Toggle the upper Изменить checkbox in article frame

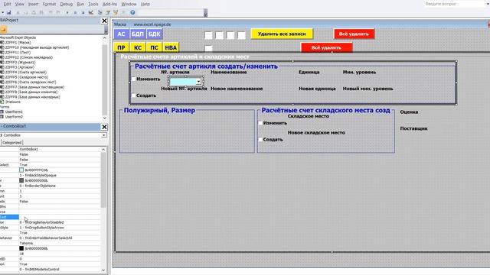[133, 79]
